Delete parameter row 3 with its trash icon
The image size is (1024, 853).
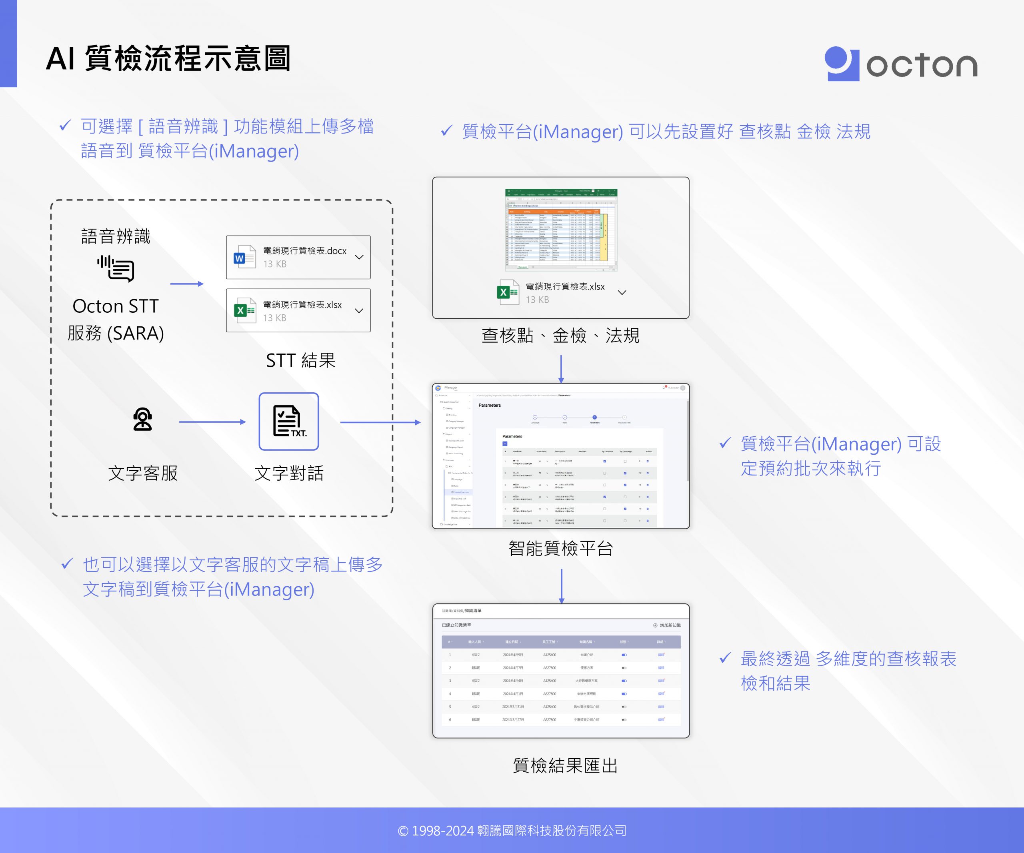click(648, 485)
